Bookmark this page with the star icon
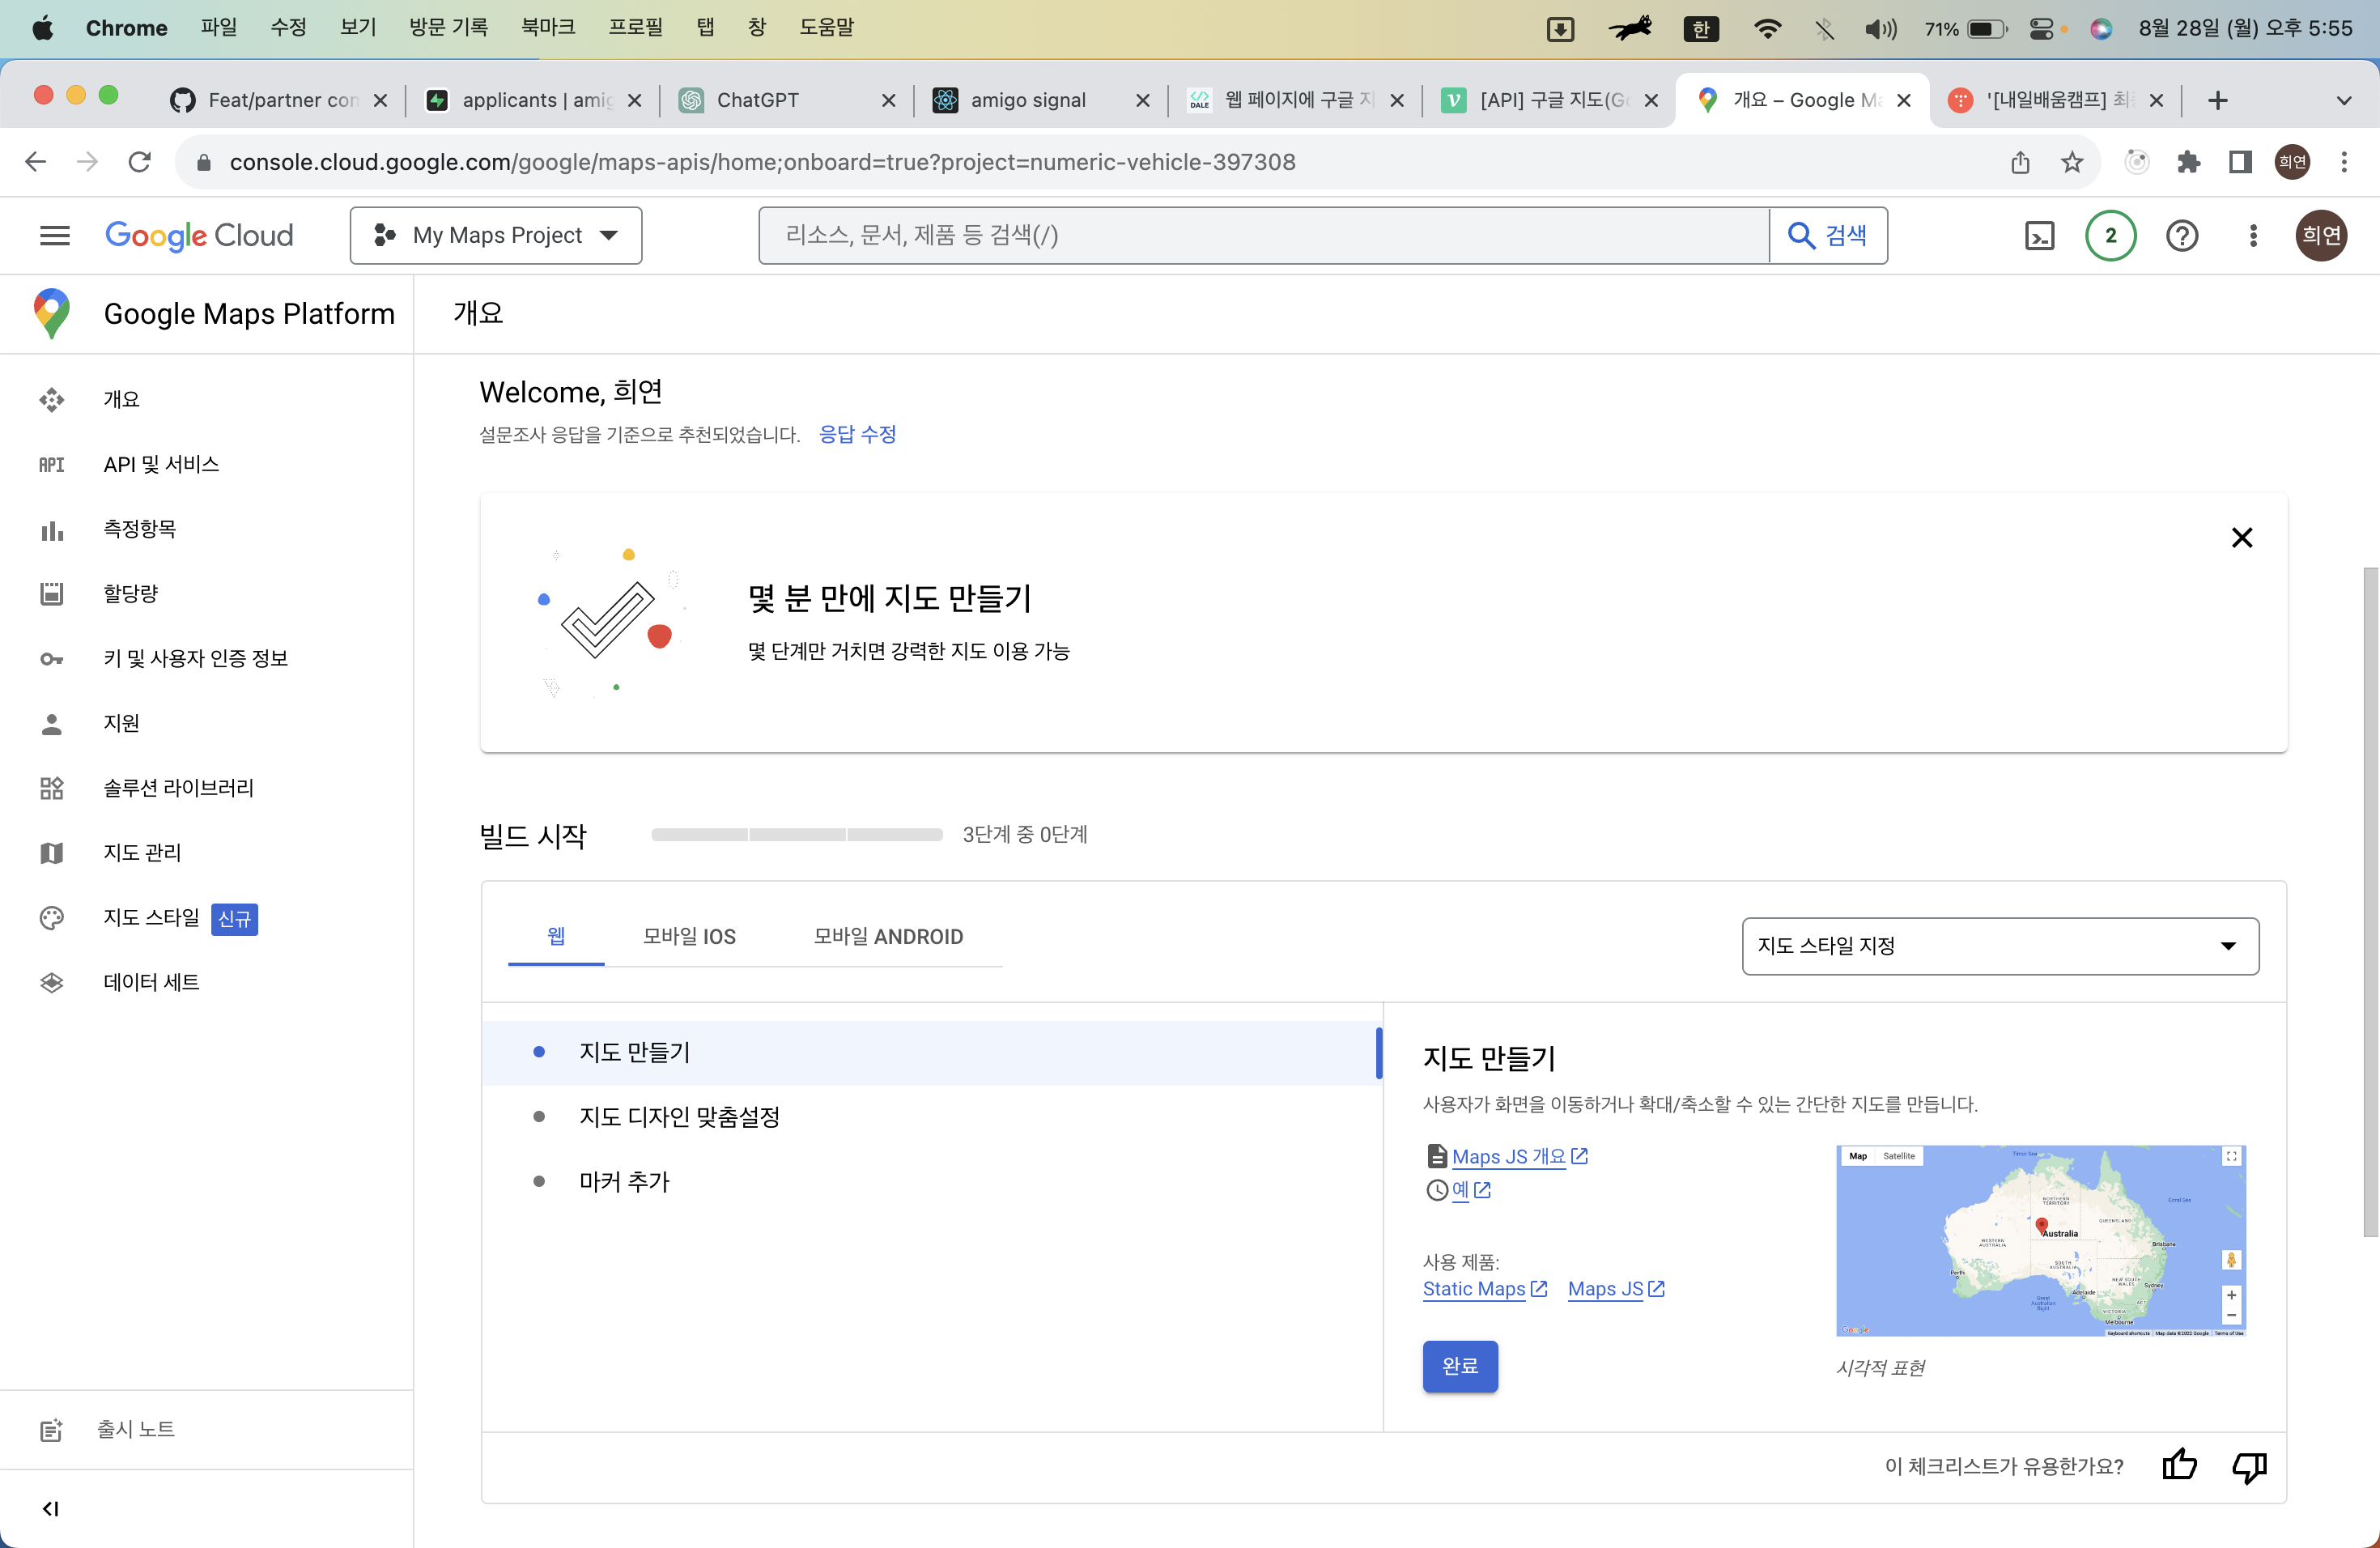2380x1548 pixels. tap(2072, 162)
